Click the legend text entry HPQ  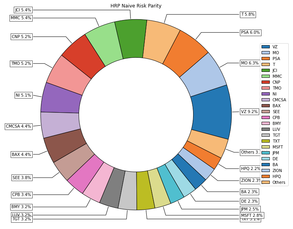tap(276, 176)
